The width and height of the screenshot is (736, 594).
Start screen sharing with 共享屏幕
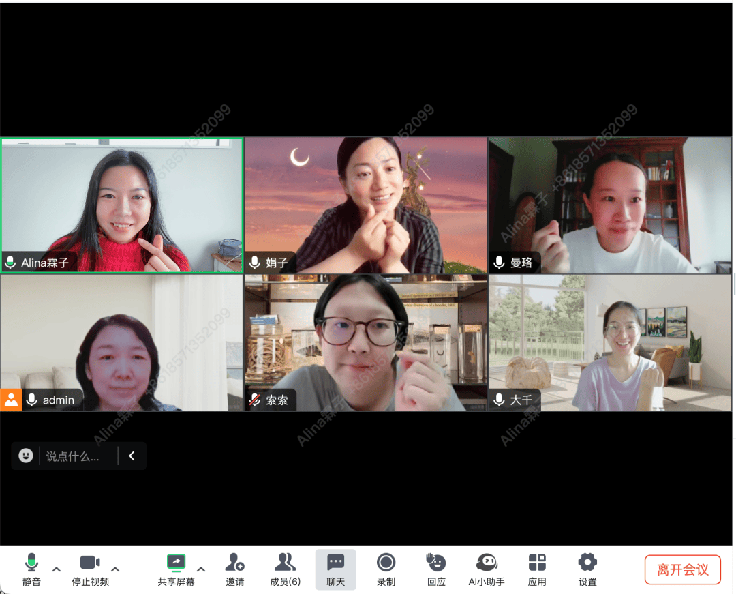pyautogui.click(x=176, y=569)
